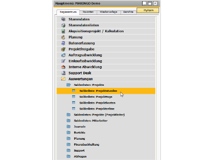Close the Hauptmenü window

(155, 3)
